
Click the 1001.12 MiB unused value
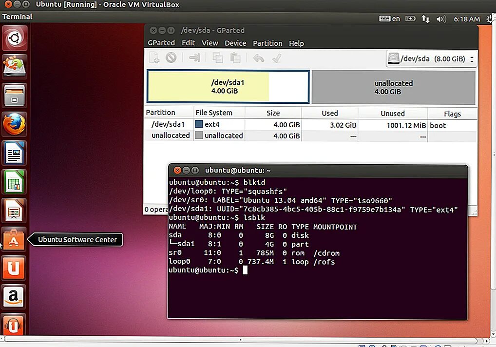pyautogui.click(x=406, y=126)
